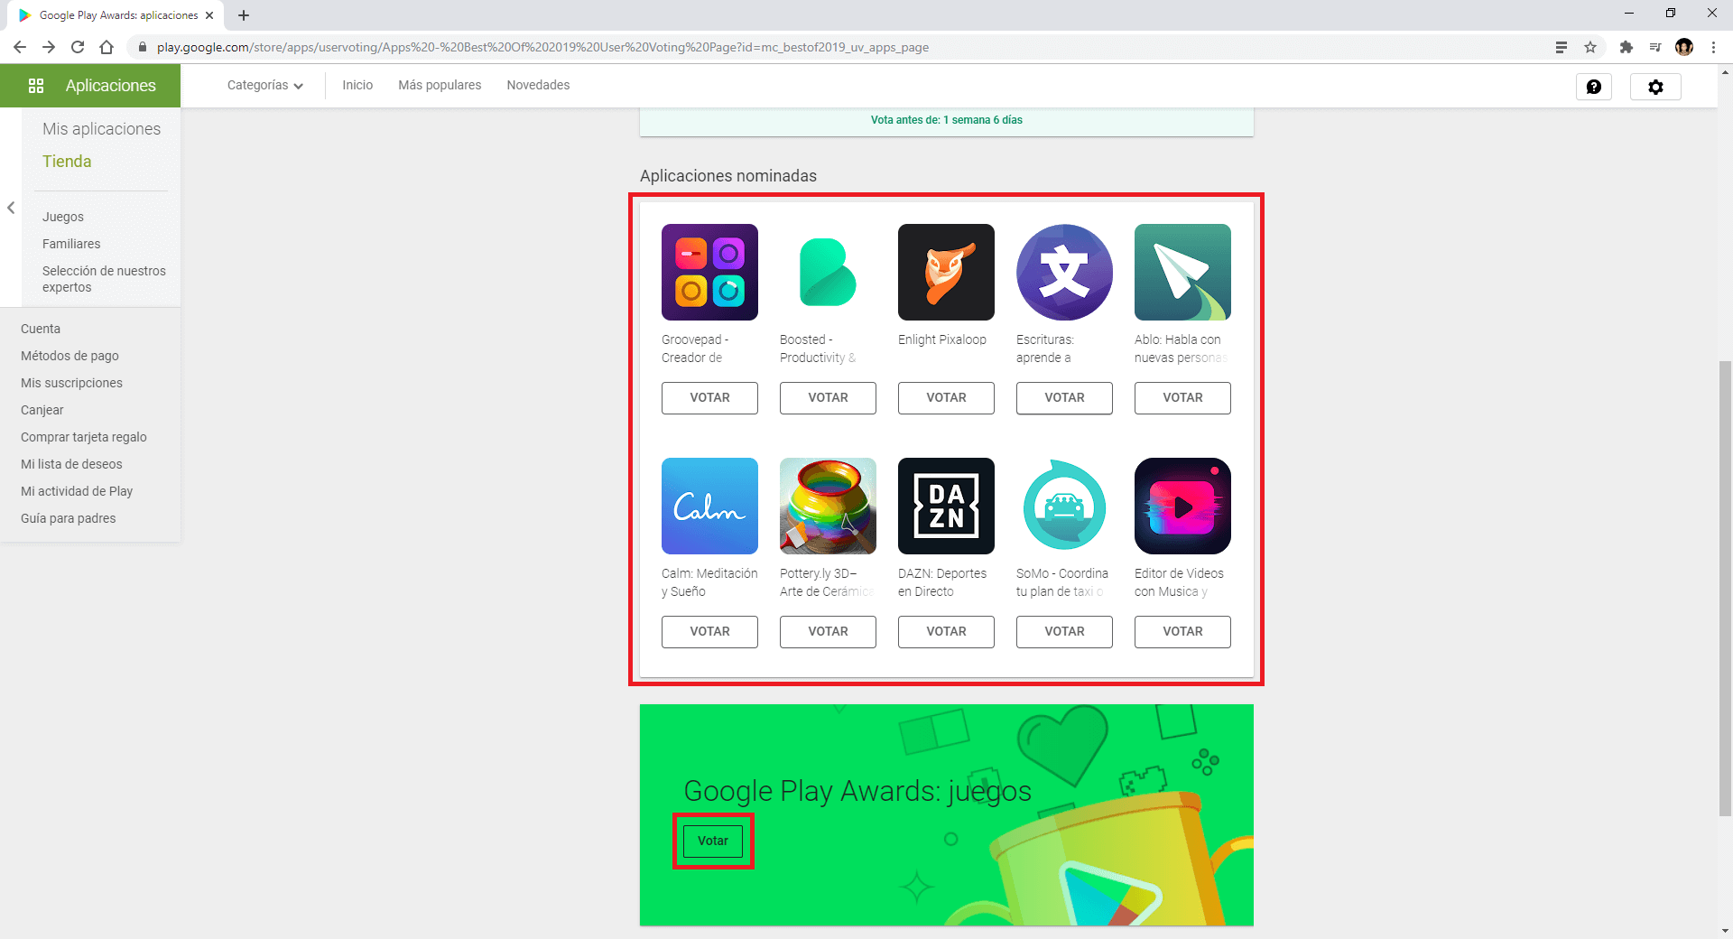1733x939 pixels.
Task: Click Votar on the juegos awards banner
Action: click(x=713, y=841)
